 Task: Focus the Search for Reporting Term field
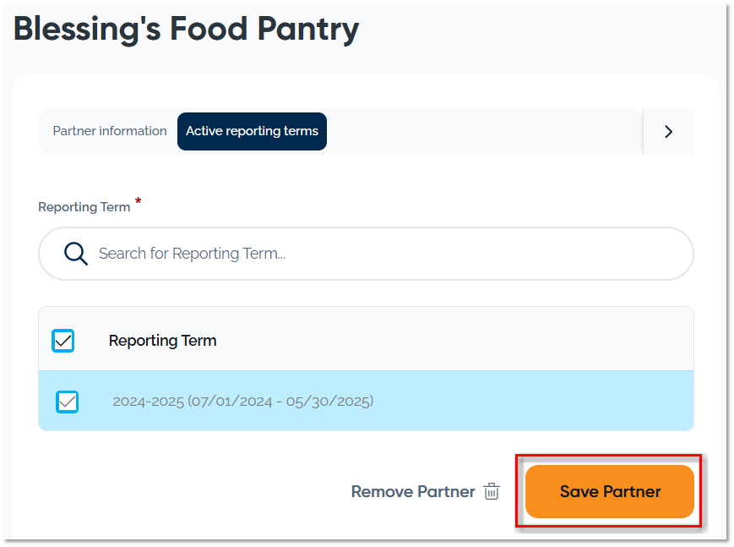click(380, 254)
